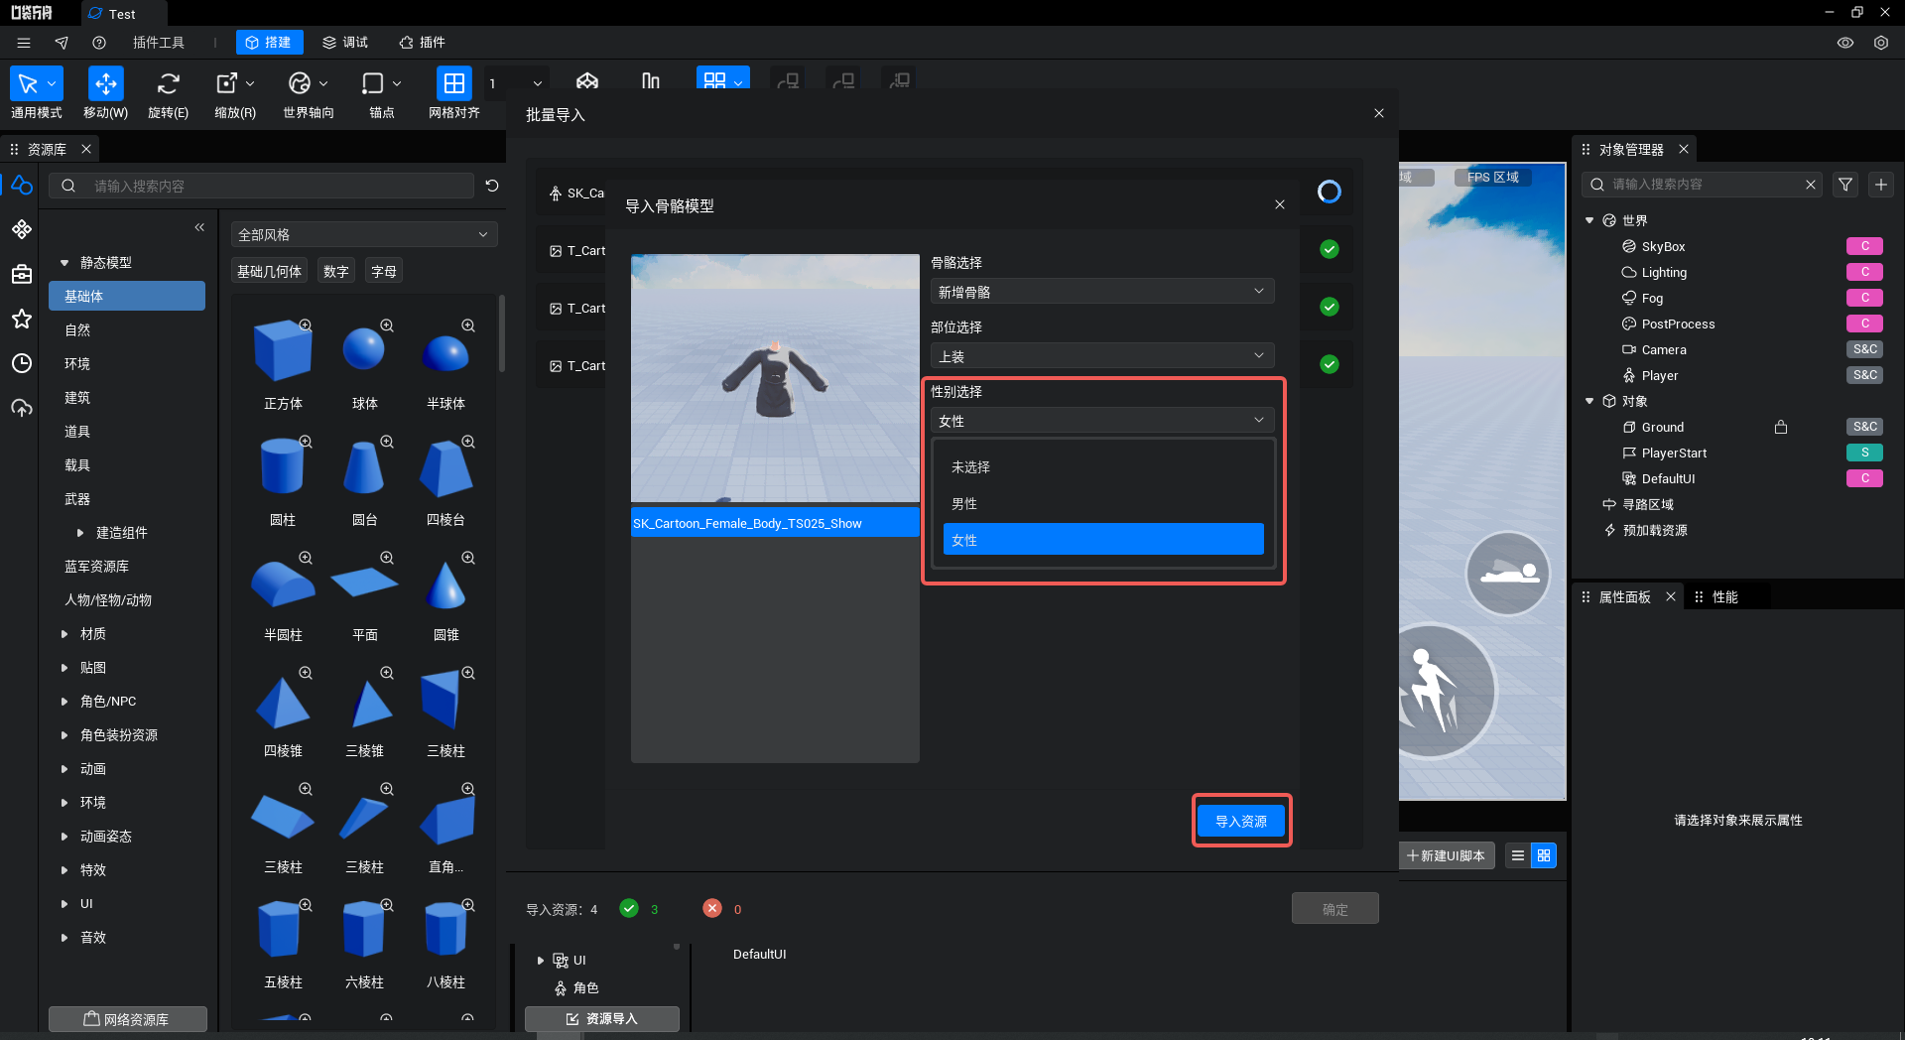Focus the 资源库 search input field
Image resolution: width=1905 pixels, height=1040 pixels.
tap(263, 186)
